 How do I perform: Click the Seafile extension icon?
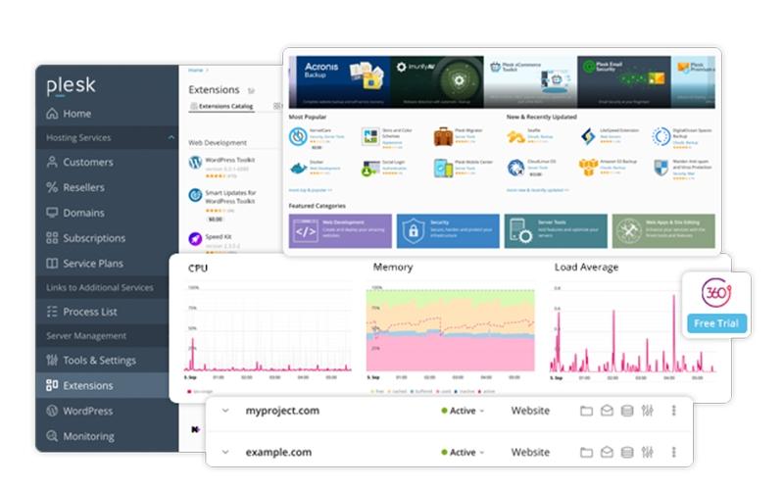pyautogui.click(x=515, y=136)
